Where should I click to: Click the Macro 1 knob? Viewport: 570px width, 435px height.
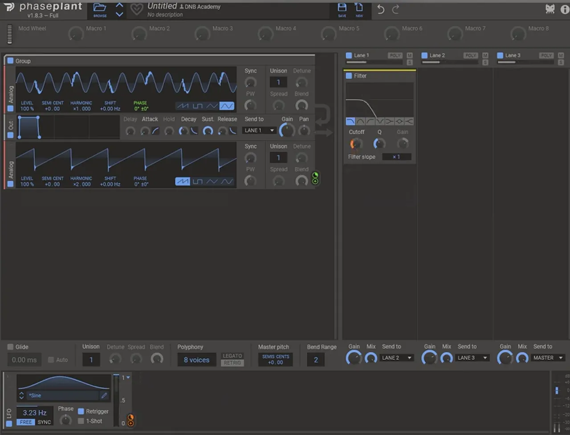click(x=76, y=34)
